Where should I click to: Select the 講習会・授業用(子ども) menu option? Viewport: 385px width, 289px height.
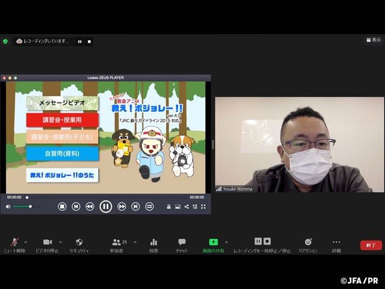click(x=63, y=137)
